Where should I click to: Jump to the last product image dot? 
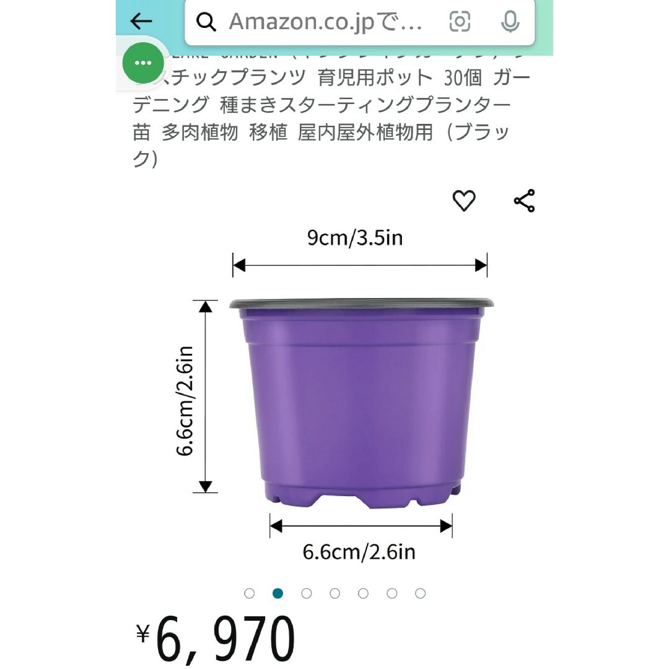420,593
